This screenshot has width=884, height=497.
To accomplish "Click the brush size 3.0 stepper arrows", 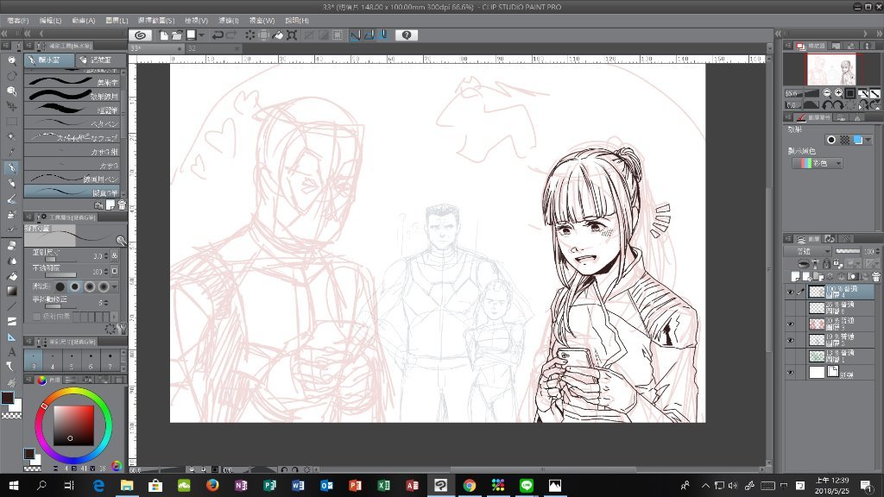I will coord(106,255).
